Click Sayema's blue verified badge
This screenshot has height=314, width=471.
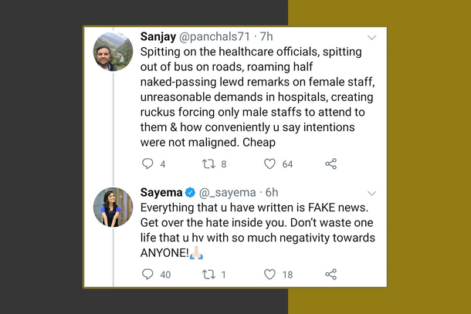(x=190, y=192)
